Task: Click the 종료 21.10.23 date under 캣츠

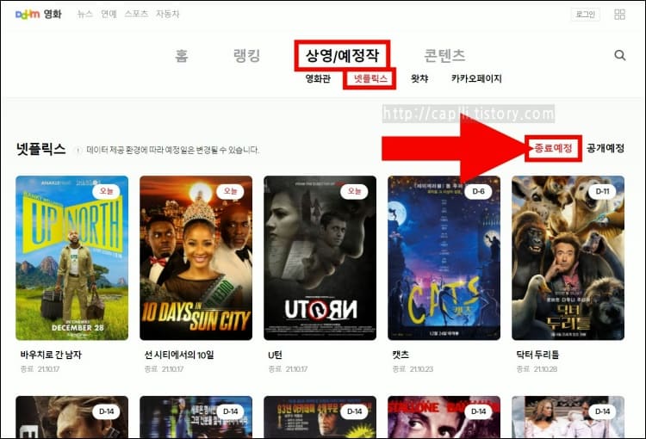Action: pyautogui.click(x=413, y=369)
